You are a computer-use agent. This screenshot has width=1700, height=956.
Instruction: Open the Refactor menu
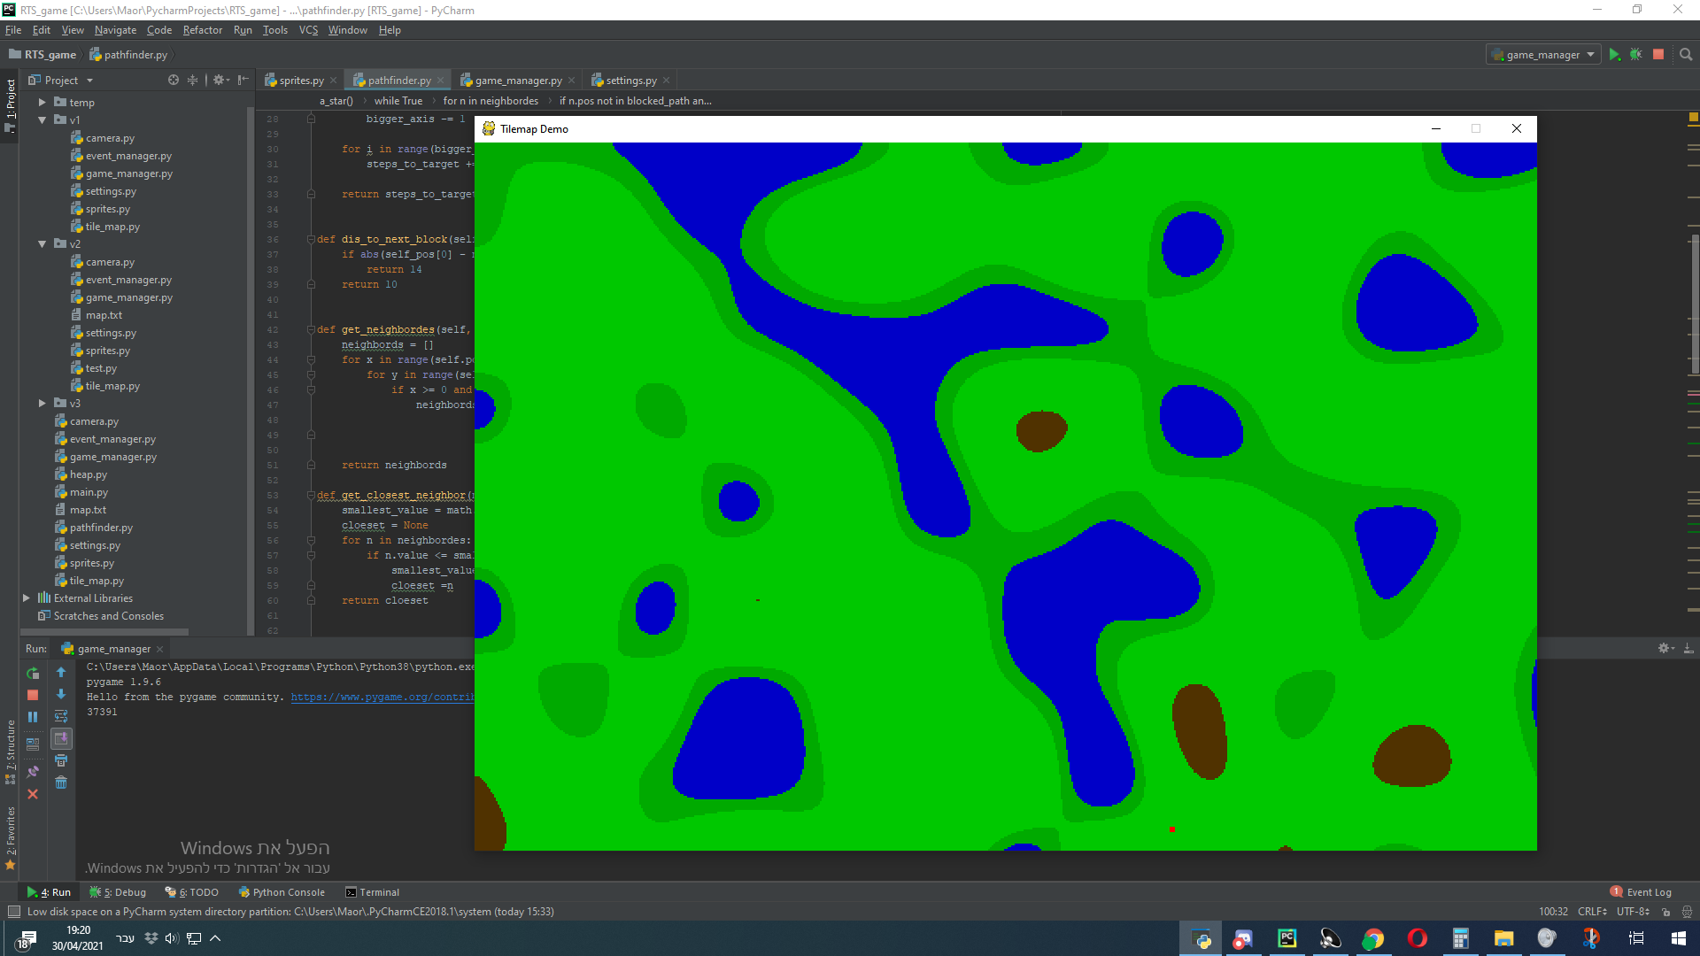pos(203,30)
